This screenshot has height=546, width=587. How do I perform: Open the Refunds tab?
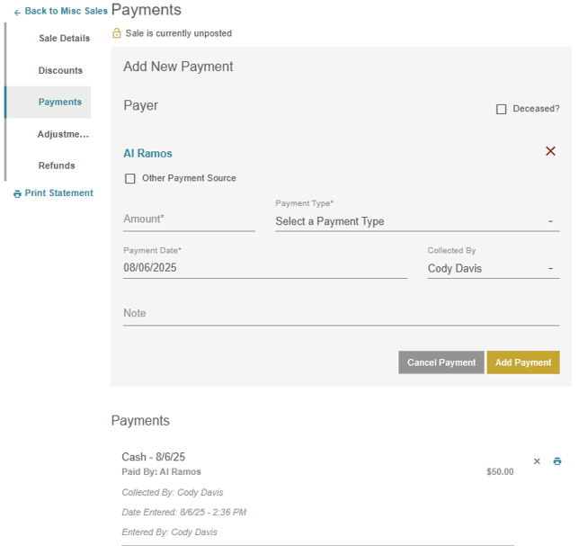point(57,166)
